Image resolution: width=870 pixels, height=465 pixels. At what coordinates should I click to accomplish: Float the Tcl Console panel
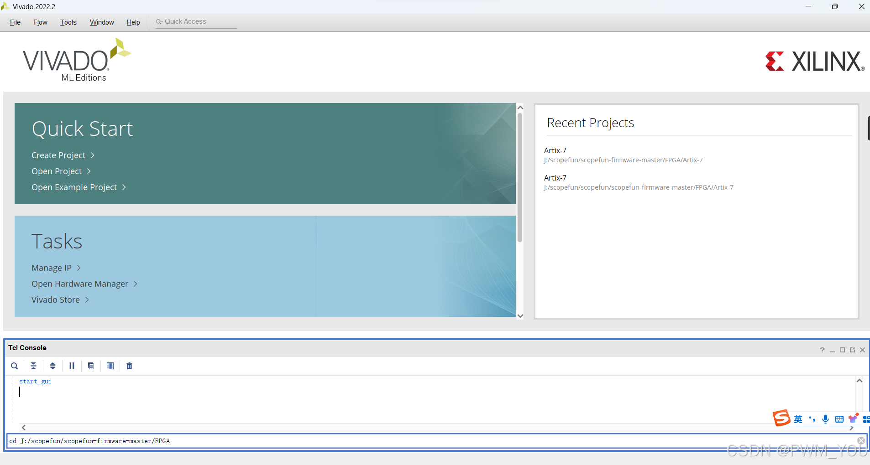852,350
